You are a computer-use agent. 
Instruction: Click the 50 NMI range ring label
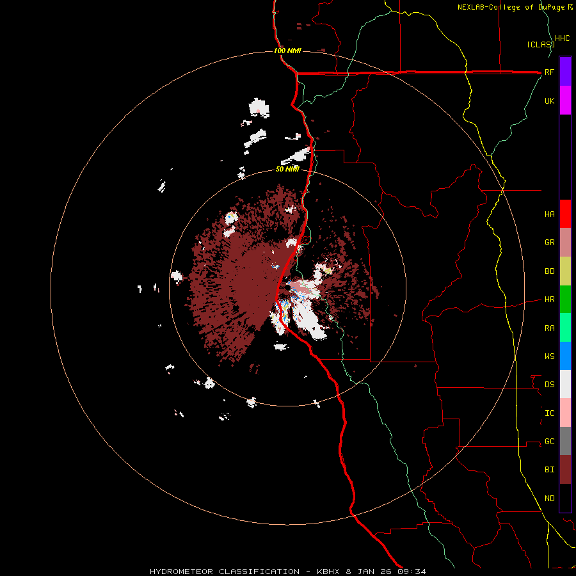[287, 169]
